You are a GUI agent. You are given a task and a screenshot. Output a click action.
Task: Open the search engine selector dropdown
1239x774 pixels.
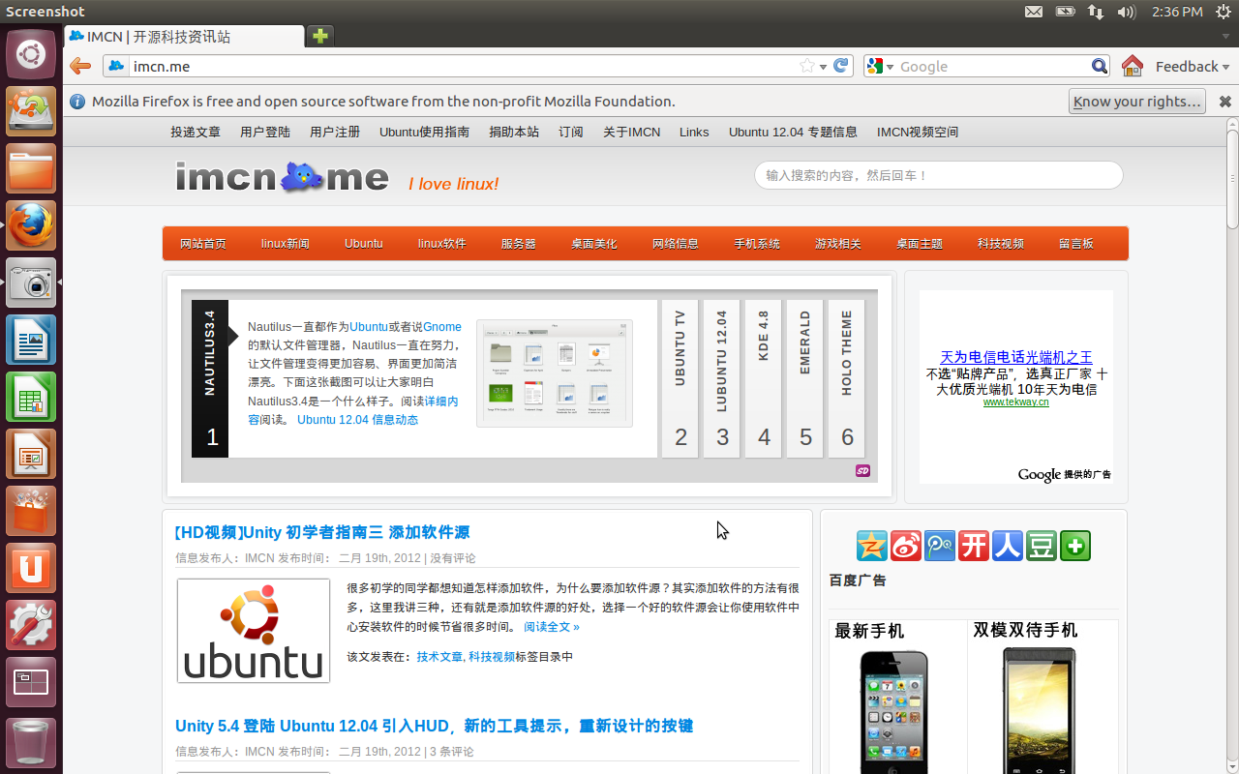880,66
